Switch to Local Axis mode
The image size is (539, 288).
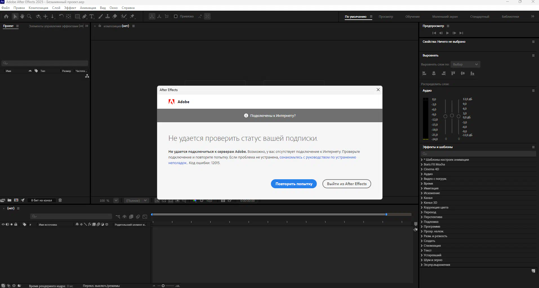tap(152, 16)
